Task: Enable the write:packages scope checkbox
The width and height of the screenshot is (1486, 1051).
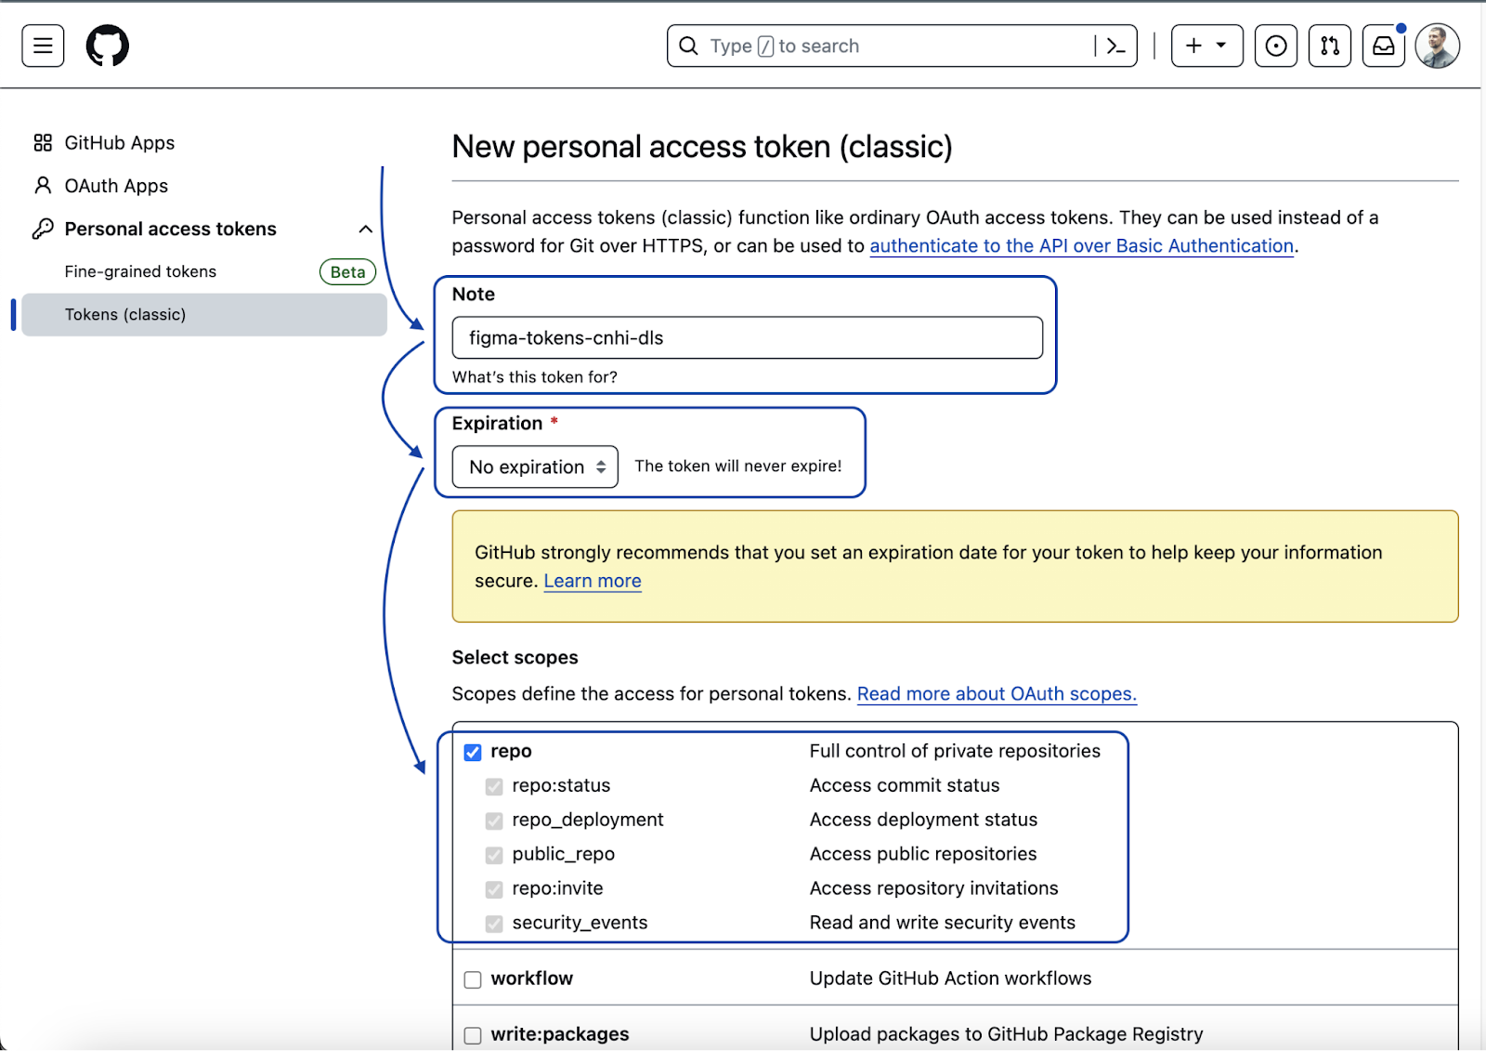Action: pos(473,1035)
